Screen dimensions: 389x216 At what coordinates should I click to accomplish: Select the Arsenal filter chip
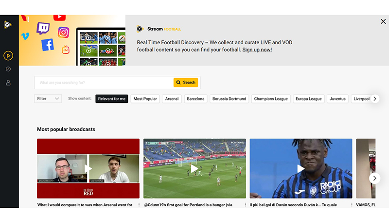coord(172,99)
